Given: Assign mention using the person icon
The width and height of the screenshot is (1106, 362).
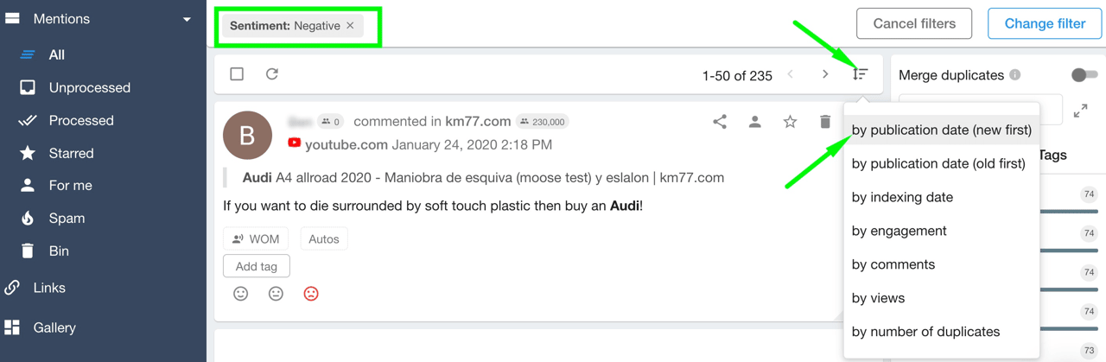Looking at the screenshot, I should 755,122.
